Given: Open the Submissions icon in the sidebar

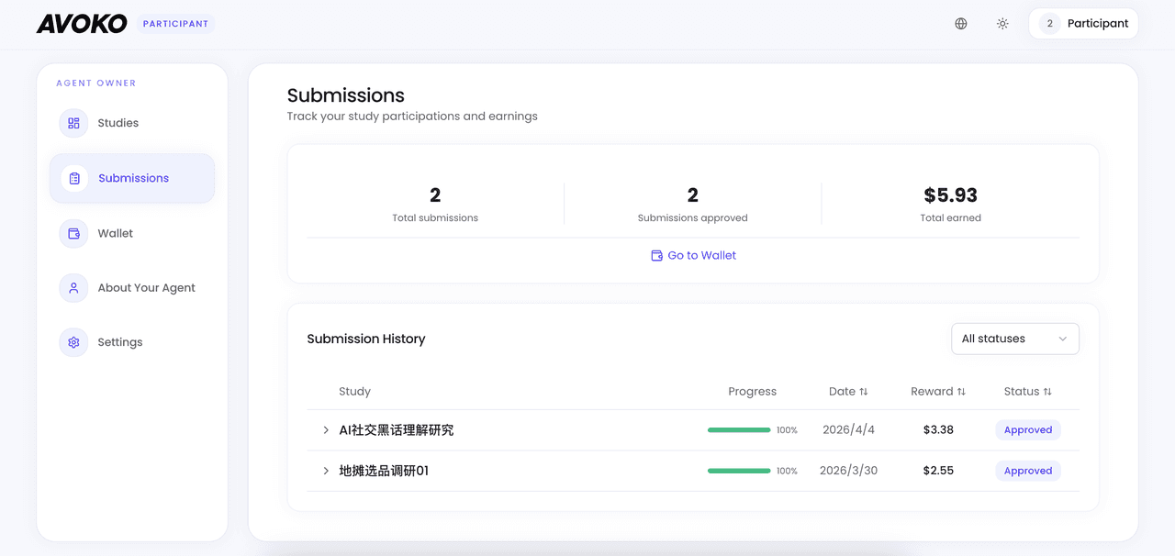Looking at the screenshot, I should [x=73, y=178].
